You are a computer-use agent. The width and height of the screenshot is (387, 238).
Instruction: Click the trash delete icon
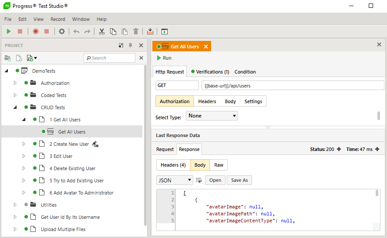[136, 31]
